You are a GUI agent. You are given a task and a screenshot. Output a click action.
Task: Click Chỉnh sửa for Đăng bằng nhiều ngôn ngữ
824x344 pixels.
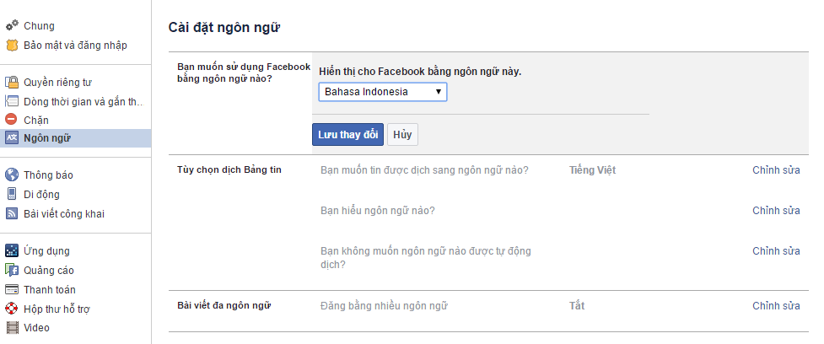tap(776, 306)
